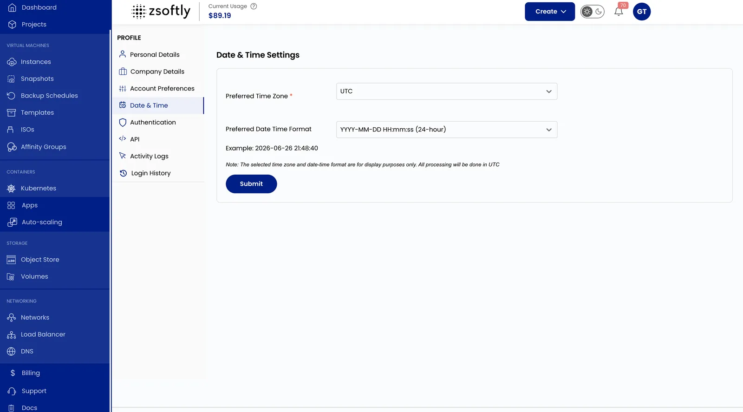This screenshot has width=743, height=412.
Task: Click the Projects cube icon
Action: 12,24
